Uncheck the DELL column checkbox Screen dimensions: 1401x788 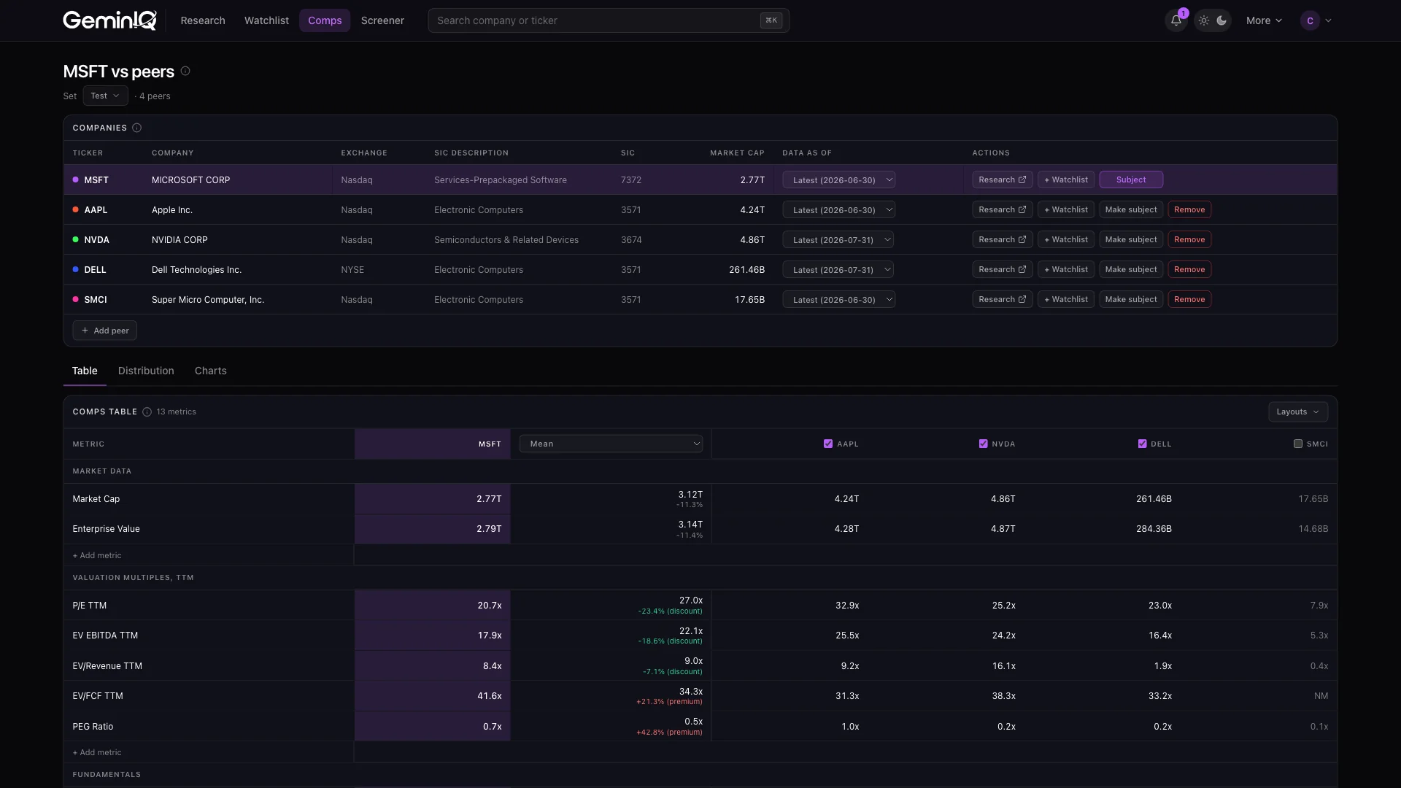pos(1142,444)
